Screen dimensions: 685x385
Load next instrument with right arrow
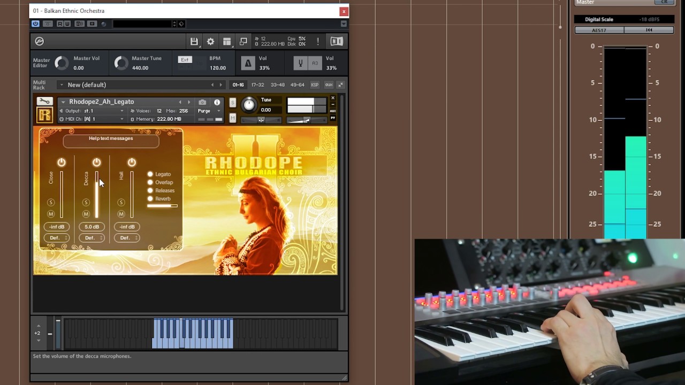[188, 102]
